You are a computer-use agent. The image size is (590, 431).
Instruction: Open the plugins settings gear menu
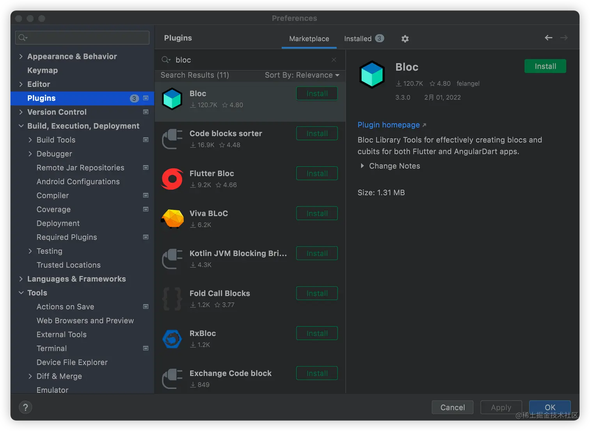coord(405,39)
